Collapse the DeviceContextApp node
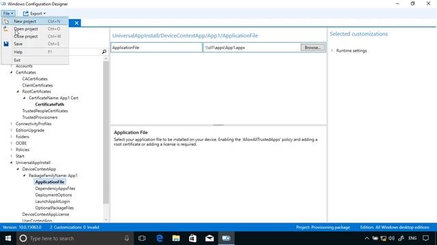Viewport: 437px width, 245px height. coord(18,169)
